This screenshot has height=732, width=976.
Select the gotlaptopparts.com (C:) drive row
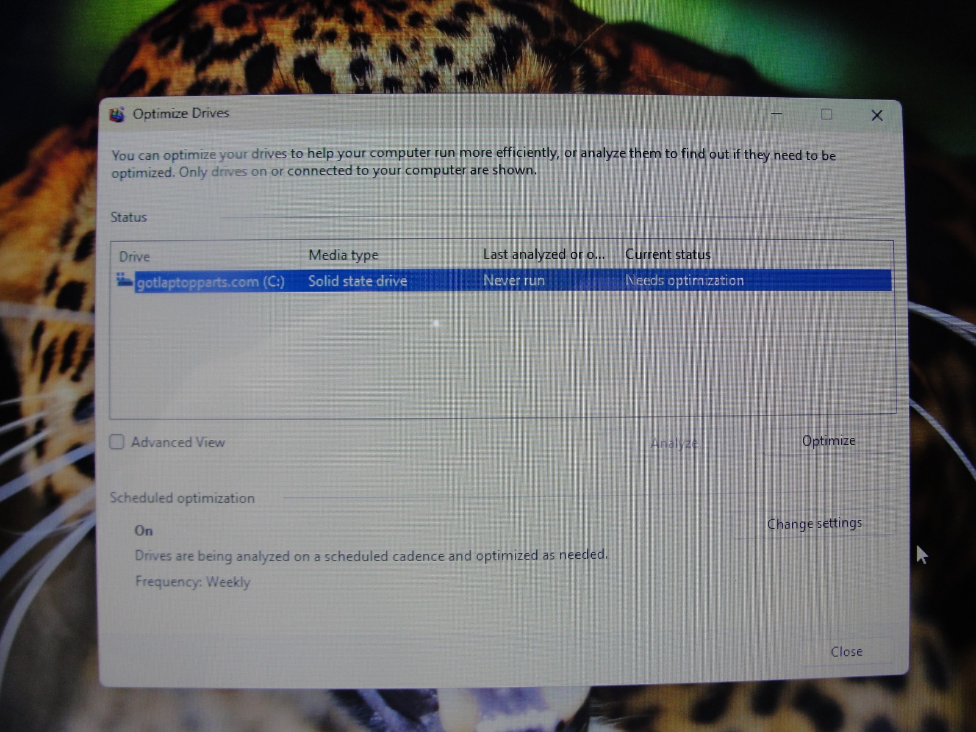coord(503,281)
